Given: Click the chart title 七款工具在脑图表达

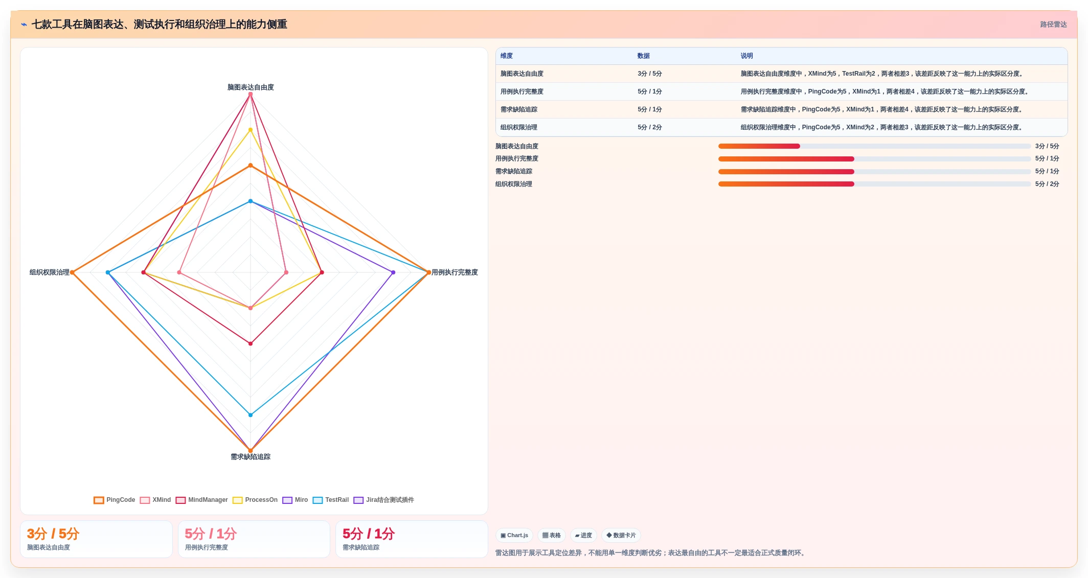Looking at the screenshot, I should click(x=159, y=25).
